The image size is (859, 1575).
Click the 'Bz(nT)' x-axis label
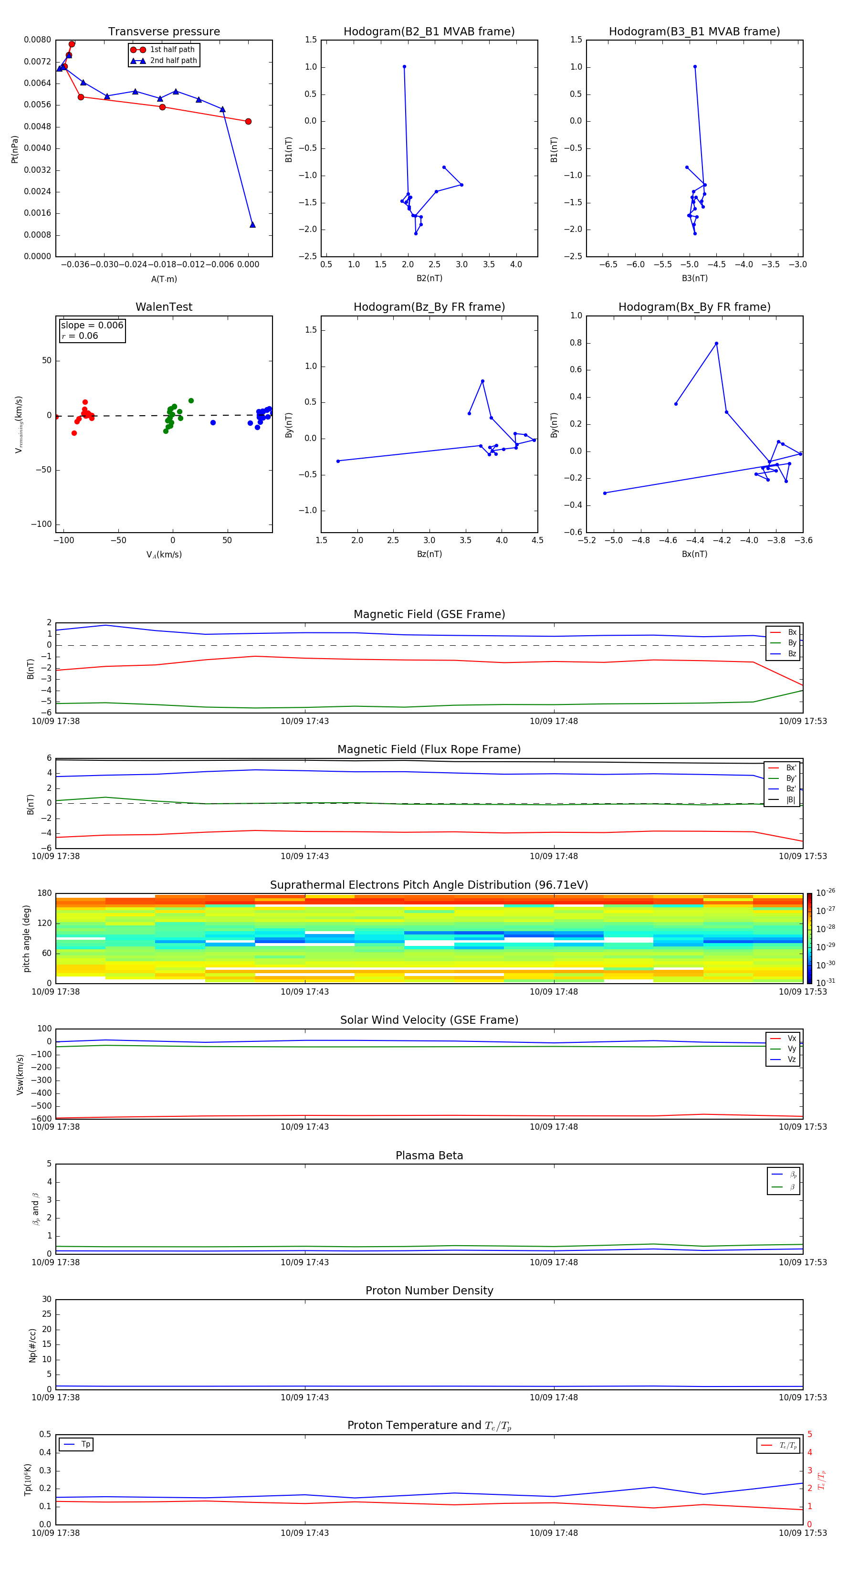[x=429, y=554]
